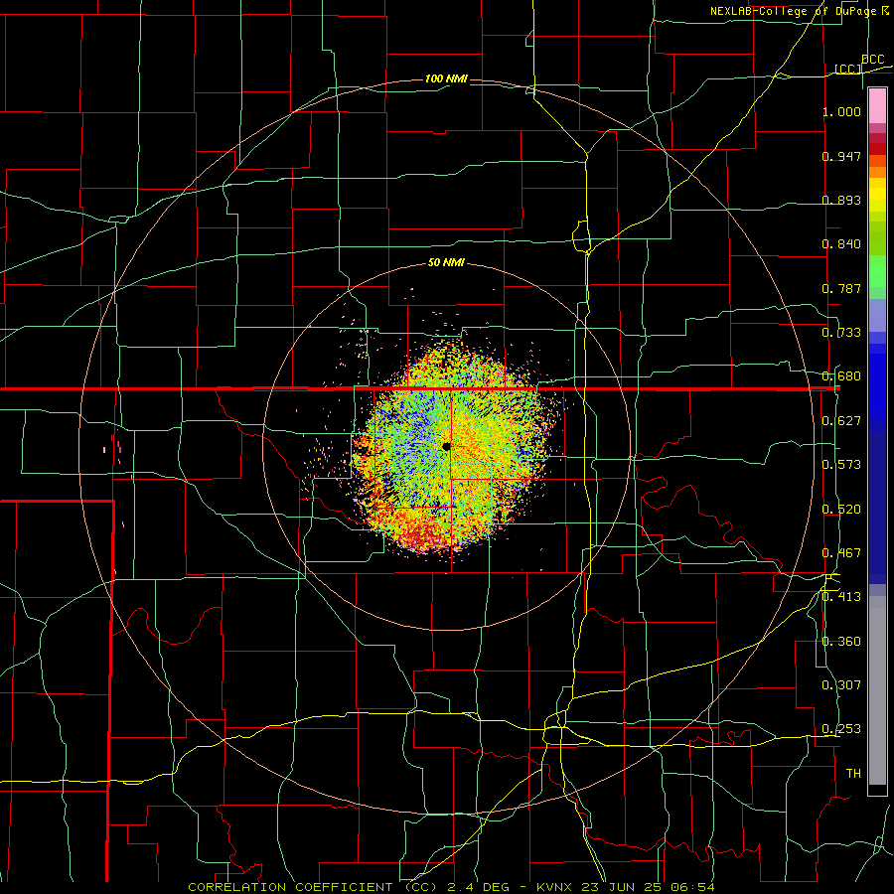Image resolution: width=894 pixels, height=894 pixels.
Task: Select the 0.787 legend value
Action: pyautogui.click(x=841, y=288)
